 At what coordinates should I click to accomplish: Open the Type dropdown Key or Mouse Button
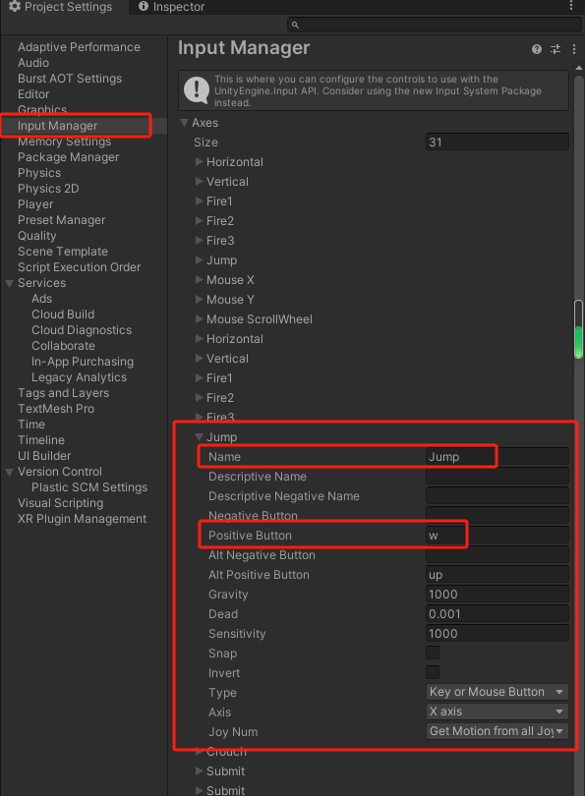click(497, 692)
